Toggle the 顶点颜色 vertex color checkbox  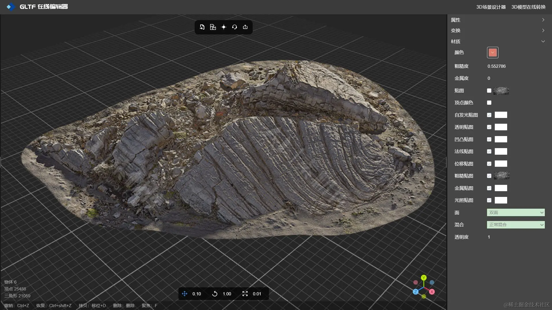489,103
